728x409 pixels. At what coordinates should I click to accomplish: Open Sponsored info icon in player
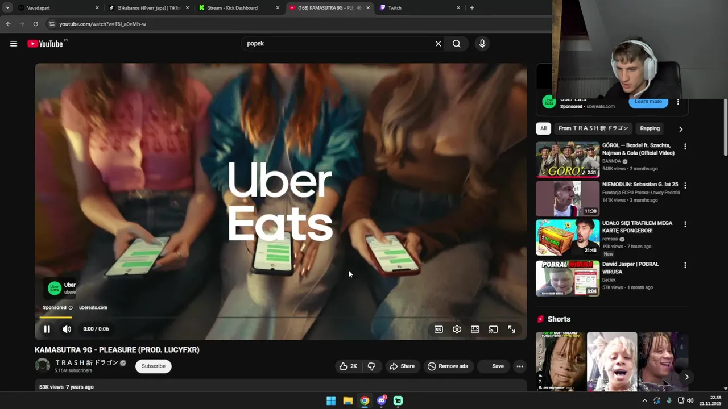71,308
